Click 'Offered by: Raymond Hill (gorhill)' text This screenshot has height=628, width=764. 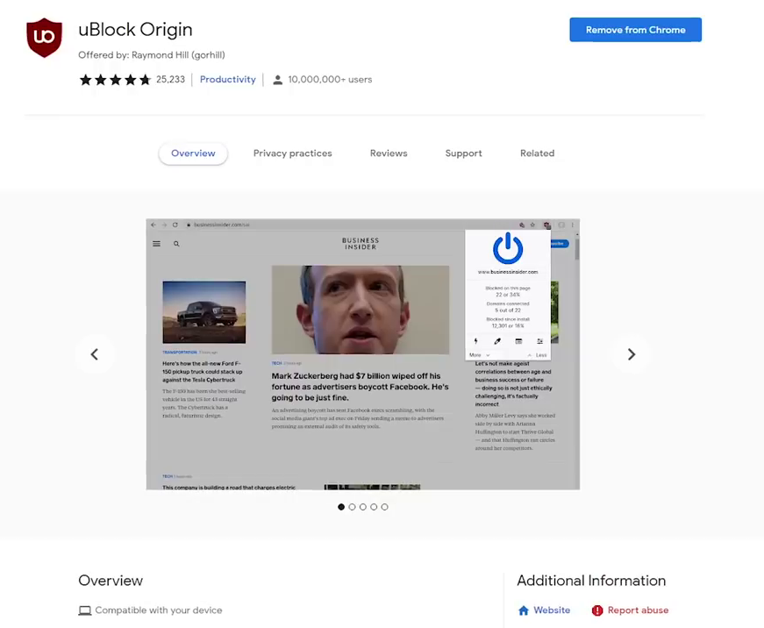152,55
